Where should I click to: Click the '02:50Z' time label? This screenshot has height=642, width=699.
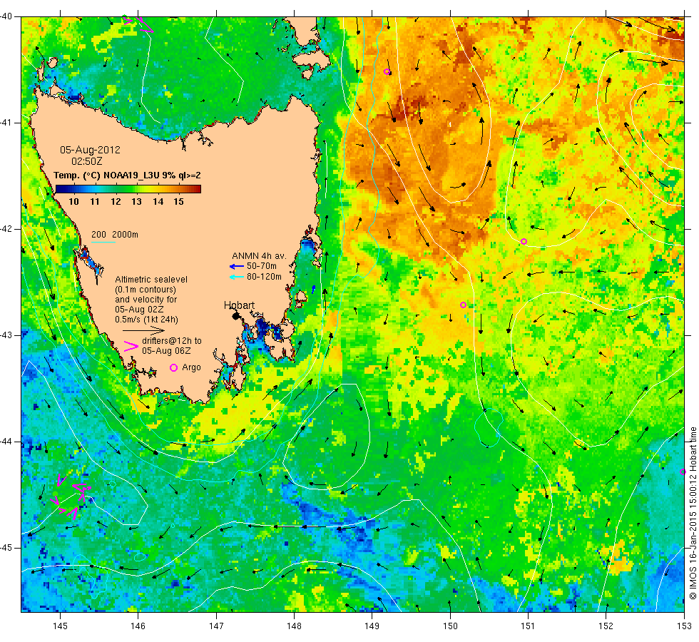click(87, 161)
